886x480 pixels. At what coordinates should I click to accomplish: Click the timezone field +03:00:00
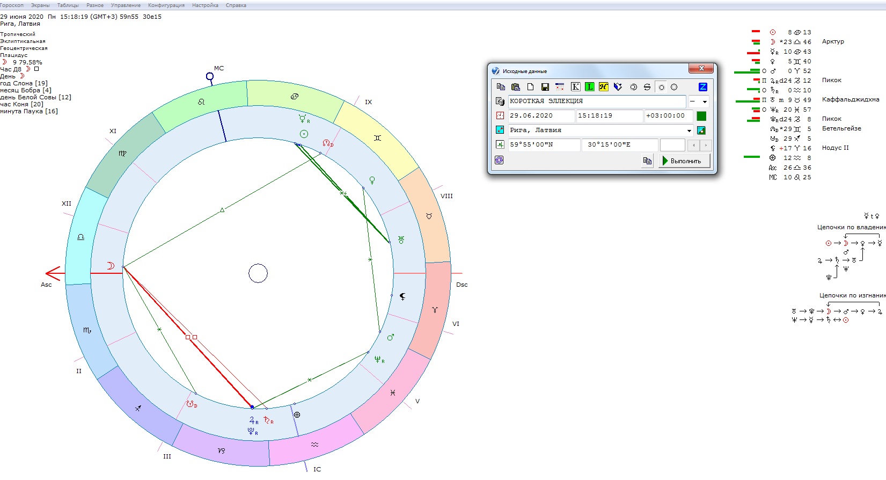[669, 116]
